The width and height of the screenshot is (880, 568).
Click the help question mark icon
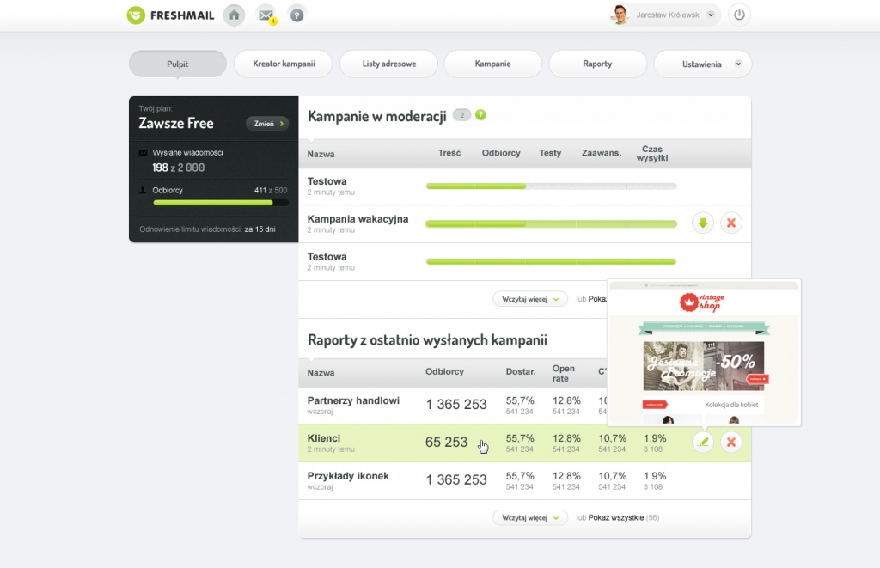point(296,15)
